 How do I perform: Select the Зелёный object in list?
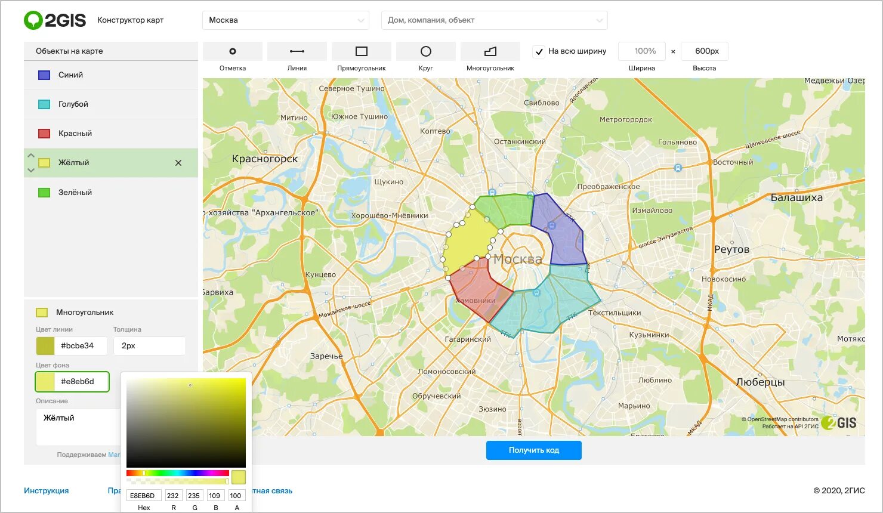click(111, 193)
